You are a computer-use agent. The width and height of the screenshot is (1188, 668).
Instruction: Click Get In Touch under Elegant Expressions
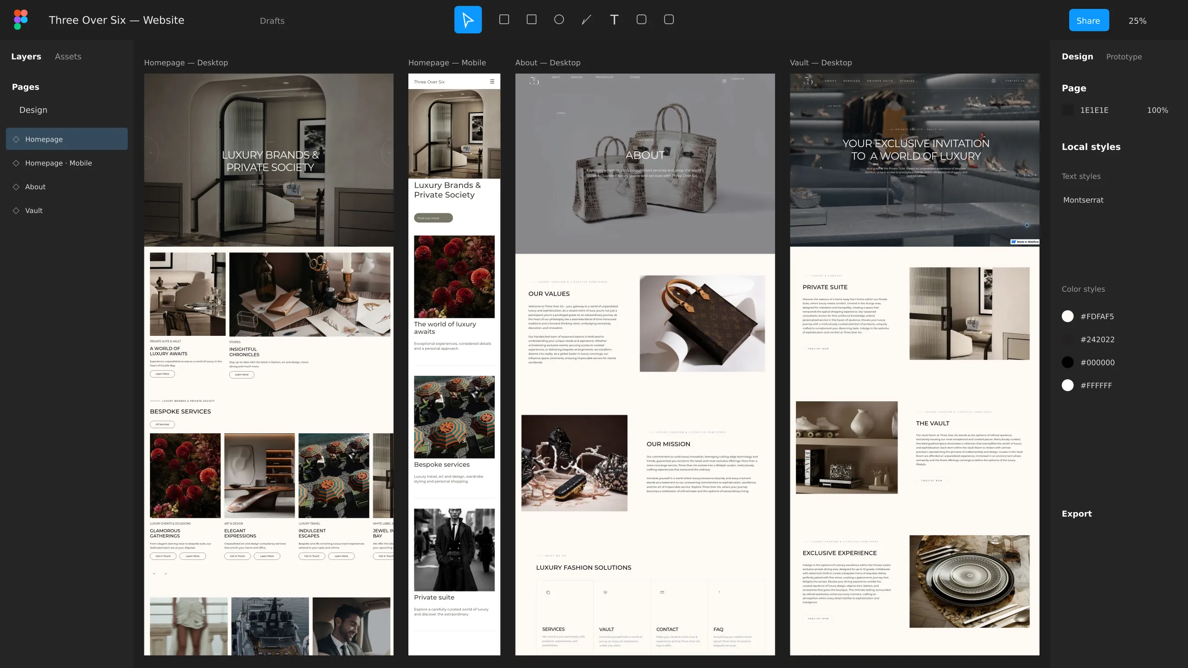click(237, 556)
